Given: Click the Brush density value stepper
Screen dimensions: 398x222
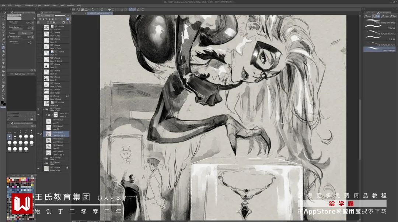Looking at the screenshot, I should (x=30, y=28).
